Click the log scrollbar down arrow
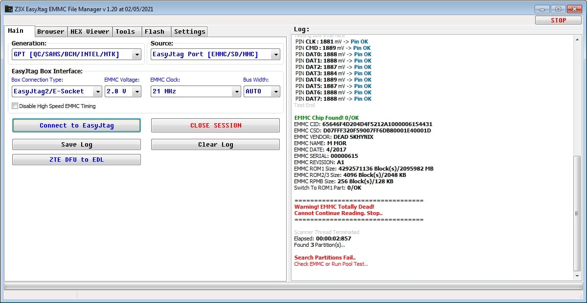Viewport: 587px width, 303px height. [x=577, y=277]
